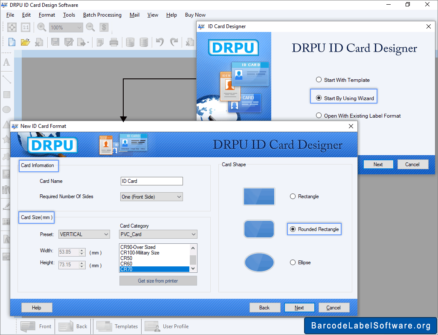Open Required Number Of Sides dropdown
Image resolution: width=438 pixels, height=335 pixels.
152,196
